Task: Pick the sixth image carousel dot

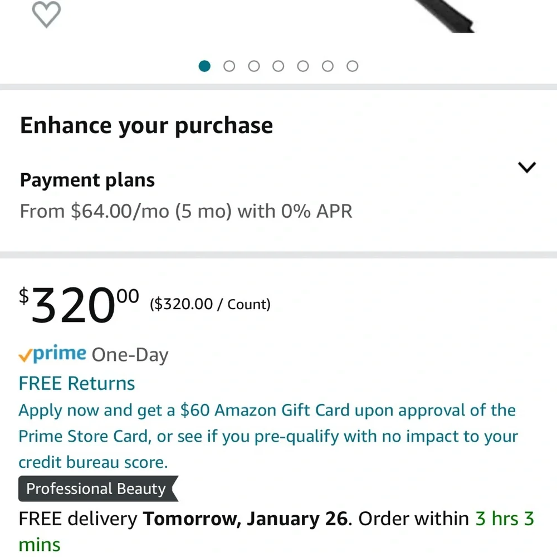Action: (x=328, y=66)
